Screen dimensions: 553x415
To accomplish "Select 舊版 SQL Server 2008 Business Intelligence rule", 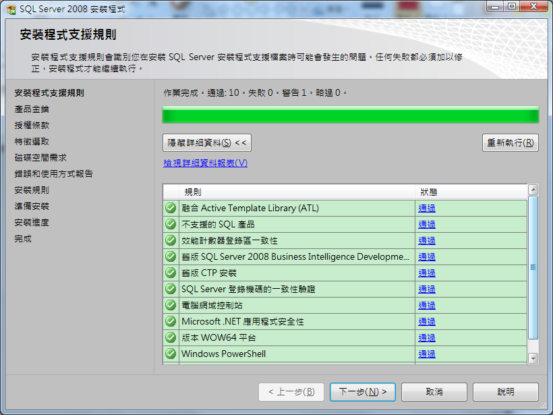I will (x=345, y=257).
